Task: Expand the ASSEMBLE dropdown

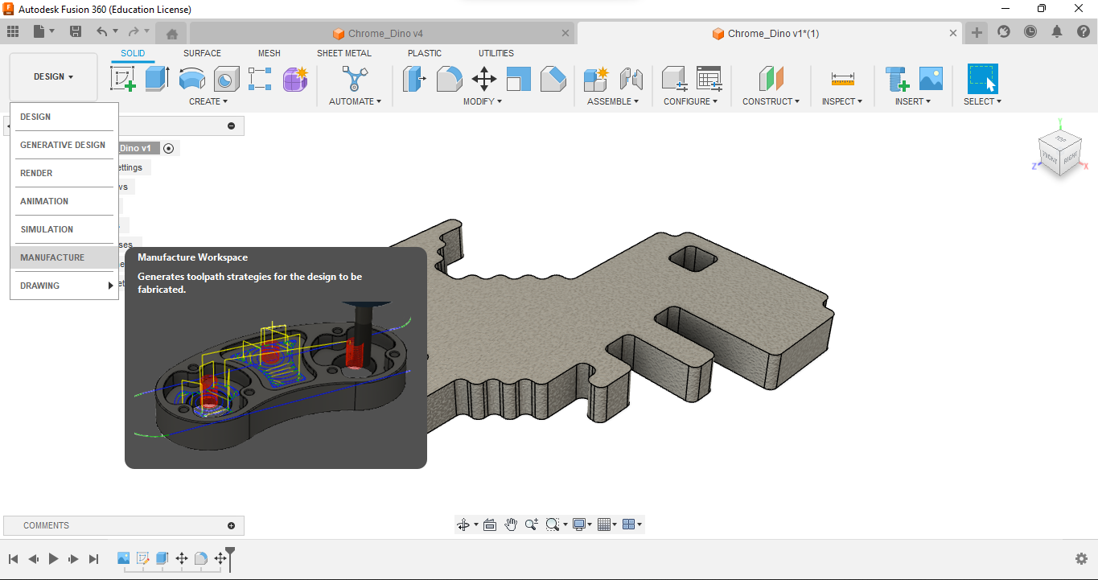Action: pos(613,101)
